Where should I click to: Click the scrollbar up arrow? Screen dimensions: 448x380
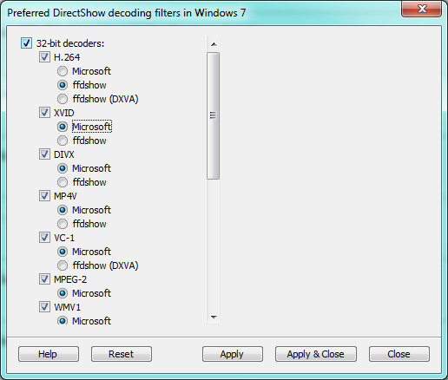click(214, 44)
